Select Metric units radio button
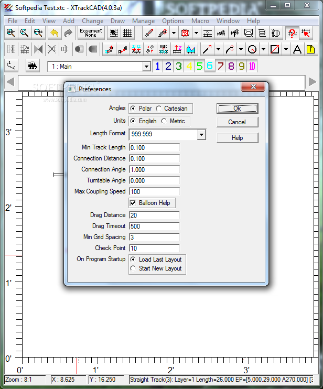This screenshot has width=323, height=389. pos(164,121)
